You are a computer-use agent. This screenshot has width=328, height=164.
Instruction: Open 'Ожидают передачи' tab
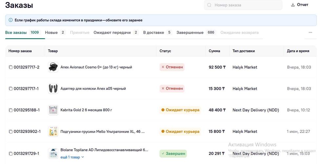point(116,33)
